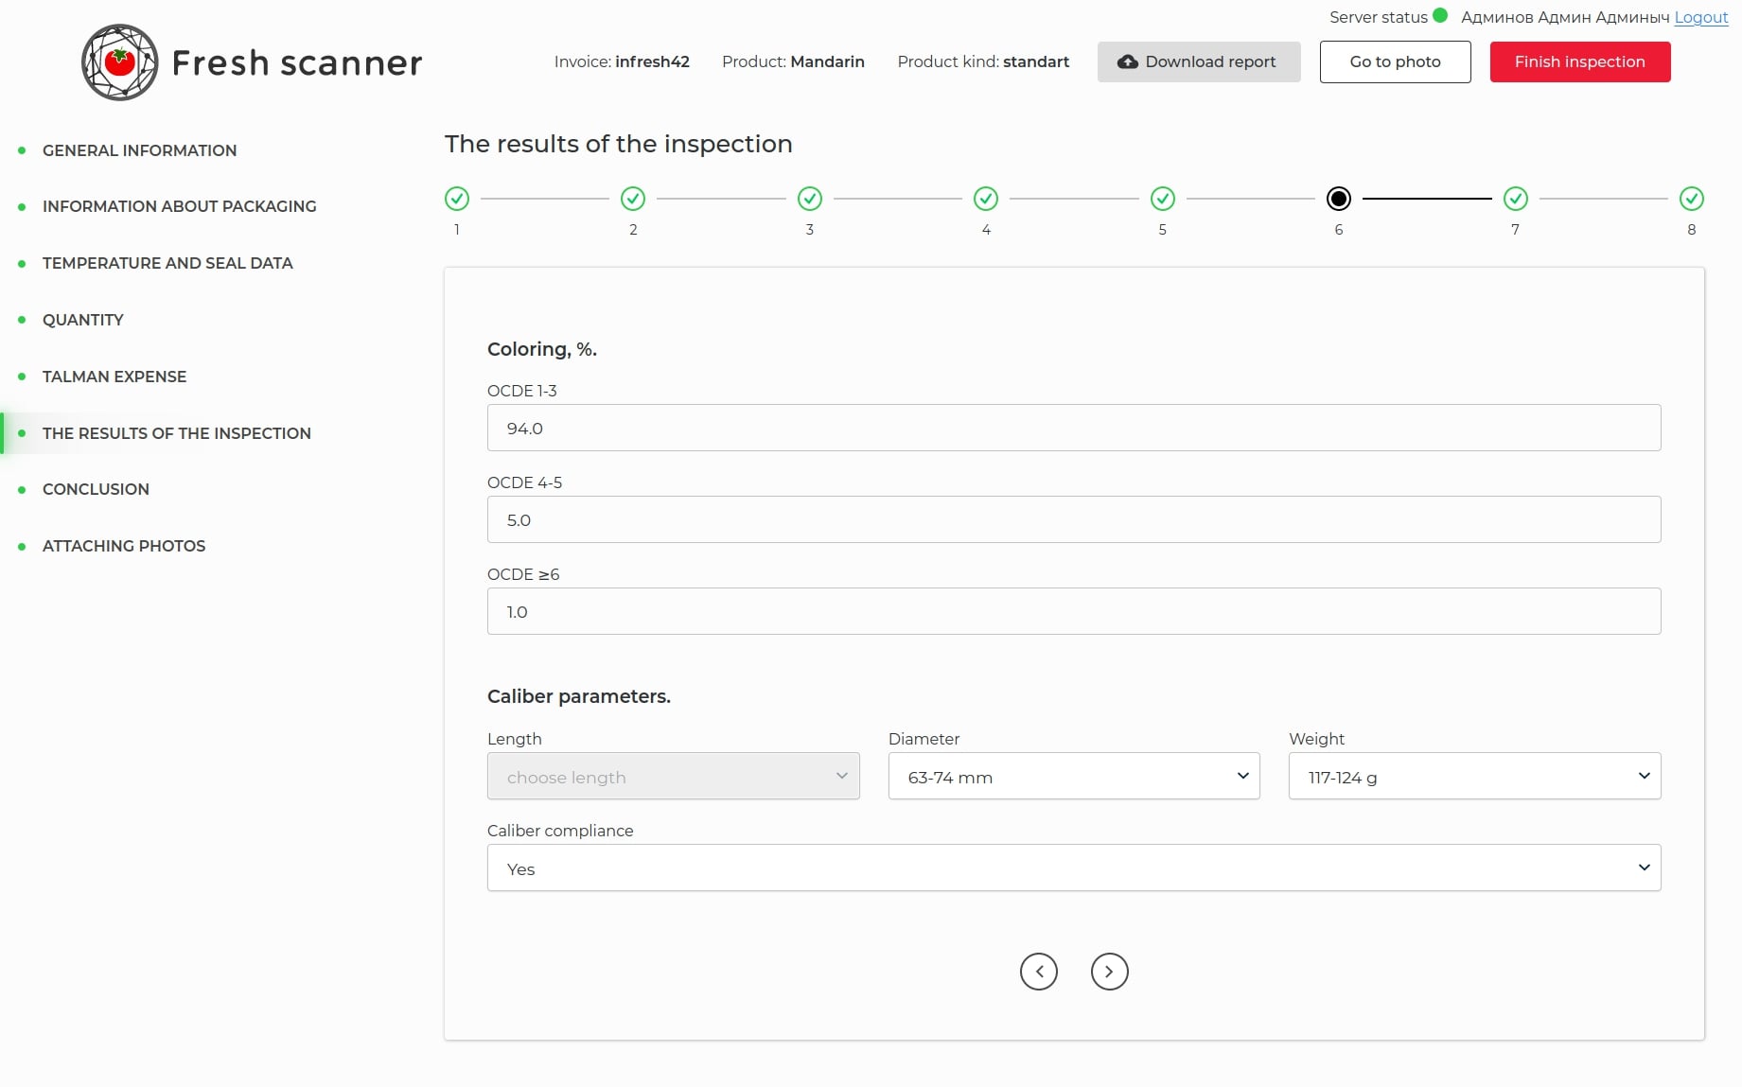This screenshot has height=1087, width=1742.
Task: Open the Weight dropdown showing 117-124 g
Action: tap(1473, 777)
